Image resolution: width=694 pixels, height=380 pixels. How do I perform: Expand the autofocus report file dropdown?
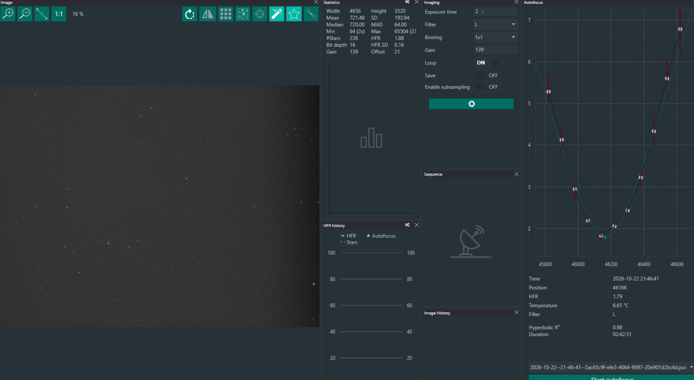[691, 367]
